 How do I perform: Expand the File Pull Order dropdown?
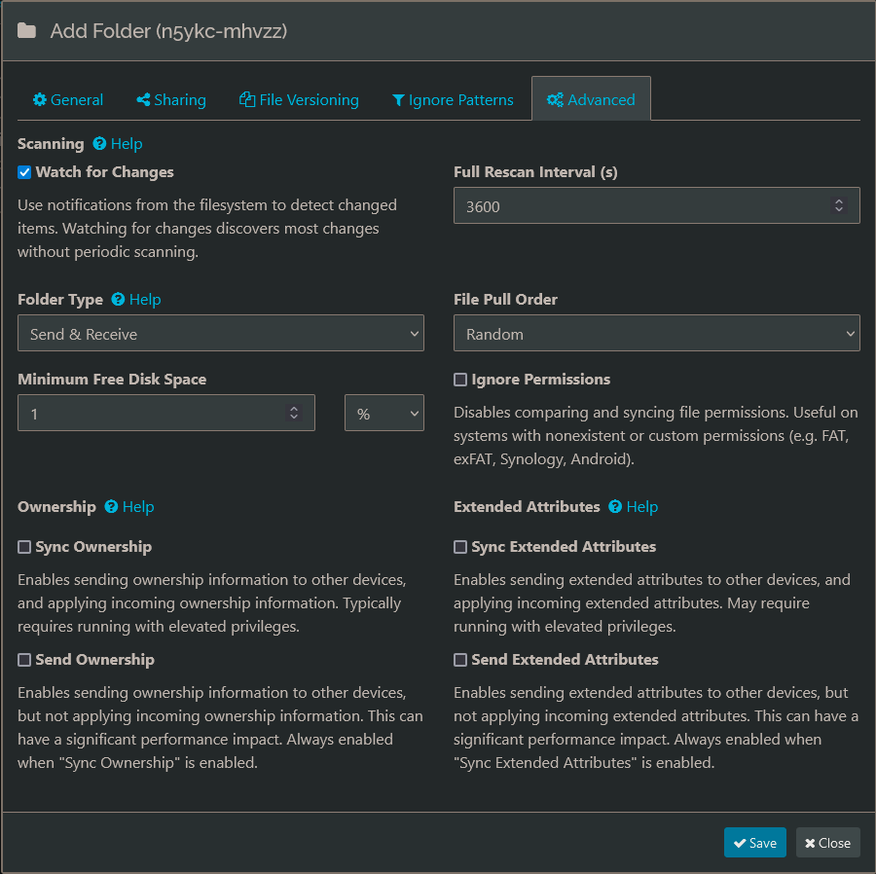coord(656,334)
